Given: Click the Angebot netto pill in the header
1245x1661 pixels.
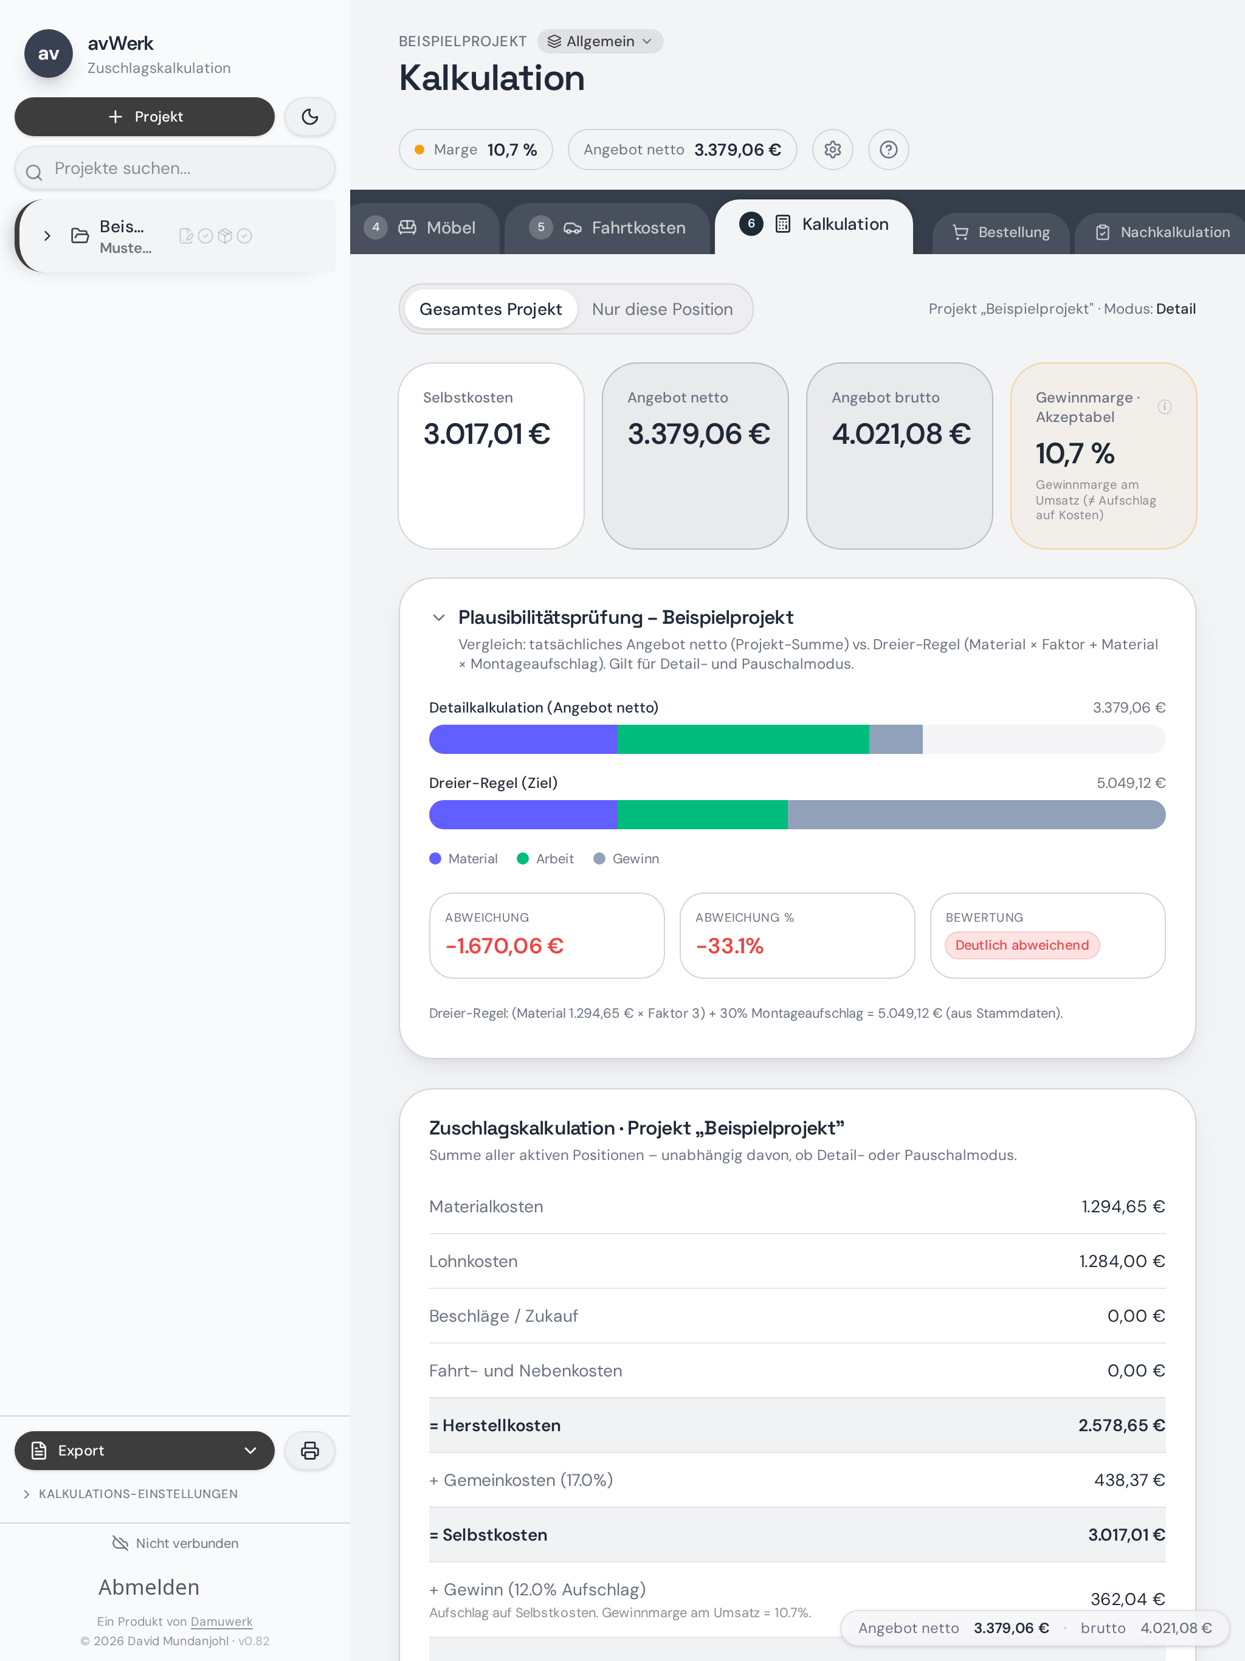Looking at the screenshot, I should coord(682,150).
